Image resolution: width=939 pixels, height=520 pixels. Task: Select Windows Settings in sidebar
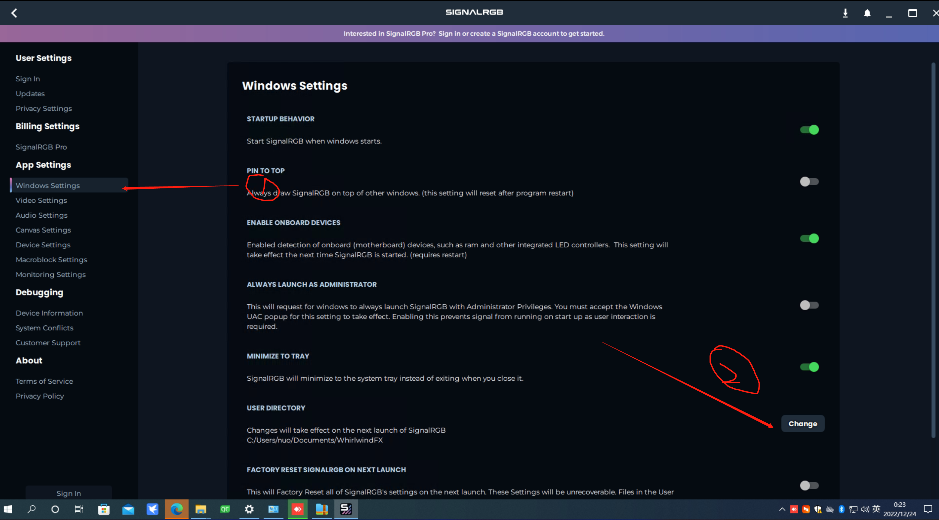69,185
